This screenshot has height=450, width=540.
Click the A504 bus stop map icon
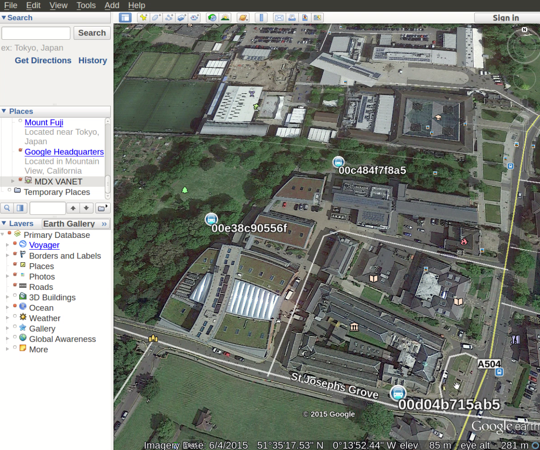(x=499, y=372)
